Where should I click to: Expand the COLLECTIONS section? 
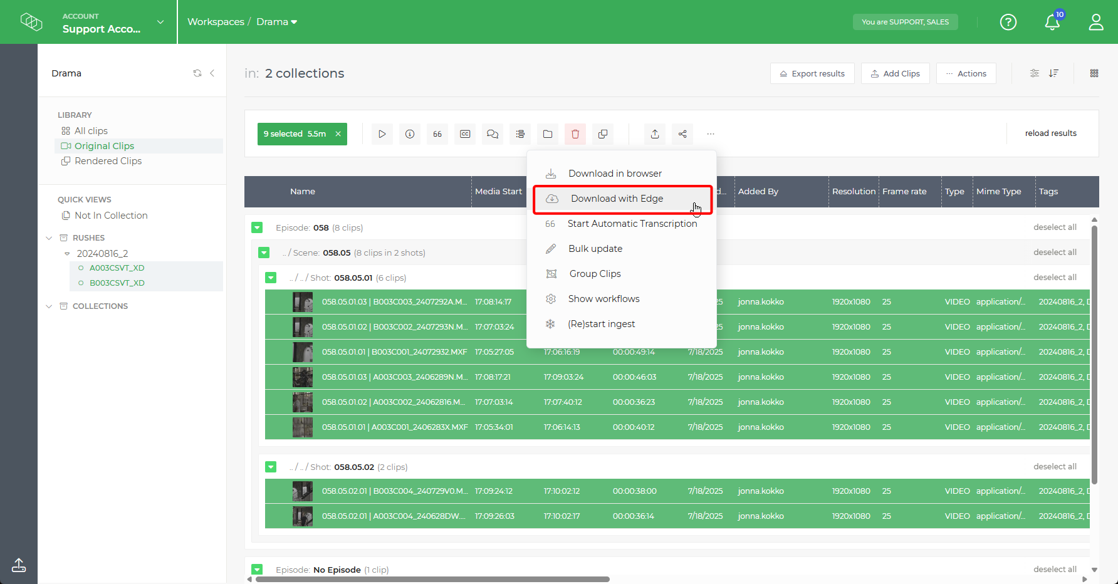tap(49, 306)
